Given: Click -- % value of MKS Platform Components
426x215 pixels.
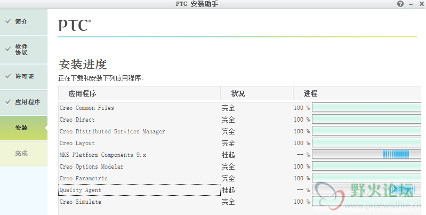Looking at the screenshot, I should [x=303, y=155].
